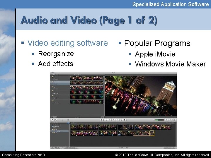Click the 'Reorganize' sub-bullet
Image resolution: width=211 pixels, height=158 pixels.
[x=56, y=54]
